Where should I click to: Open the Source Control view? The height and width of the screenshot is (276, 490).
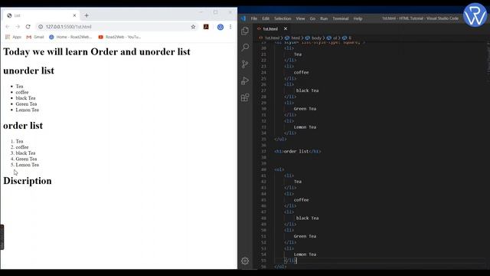pos(245,64)
